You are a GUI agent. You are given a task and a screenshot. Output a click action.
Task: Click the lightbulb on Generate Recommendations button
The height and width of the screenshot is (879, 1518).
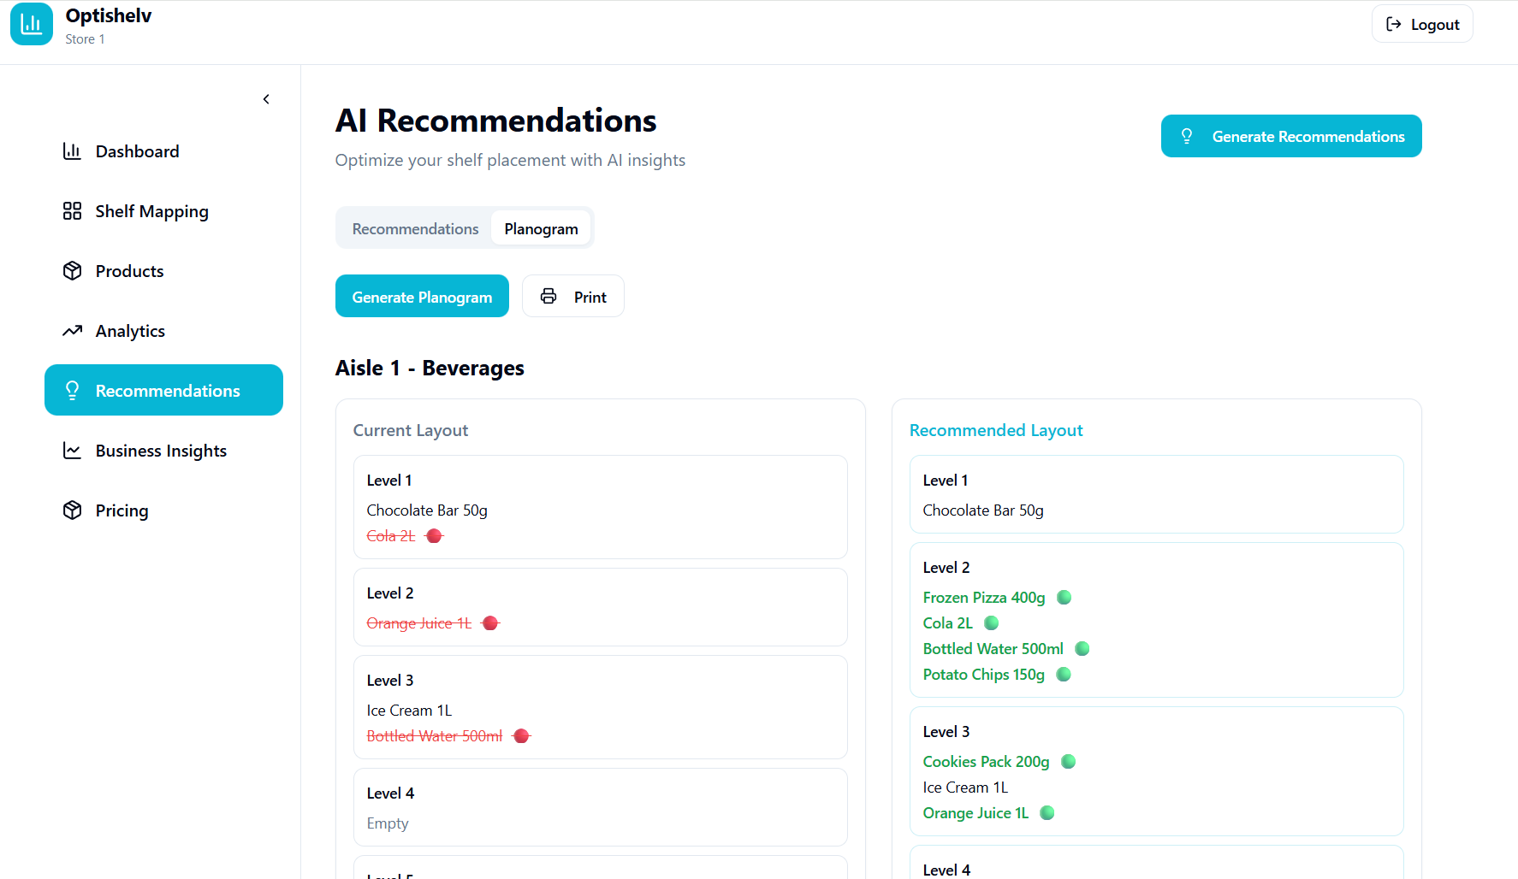(1187, 135)
